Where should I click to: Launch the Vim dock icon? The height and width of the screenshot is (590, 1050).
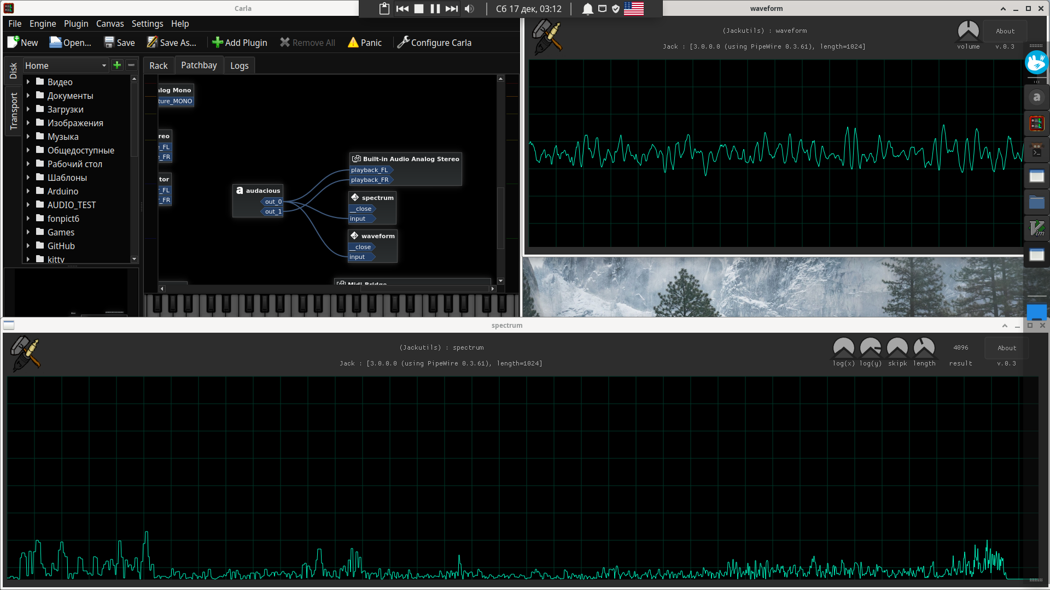click(x=1036, y=229)
